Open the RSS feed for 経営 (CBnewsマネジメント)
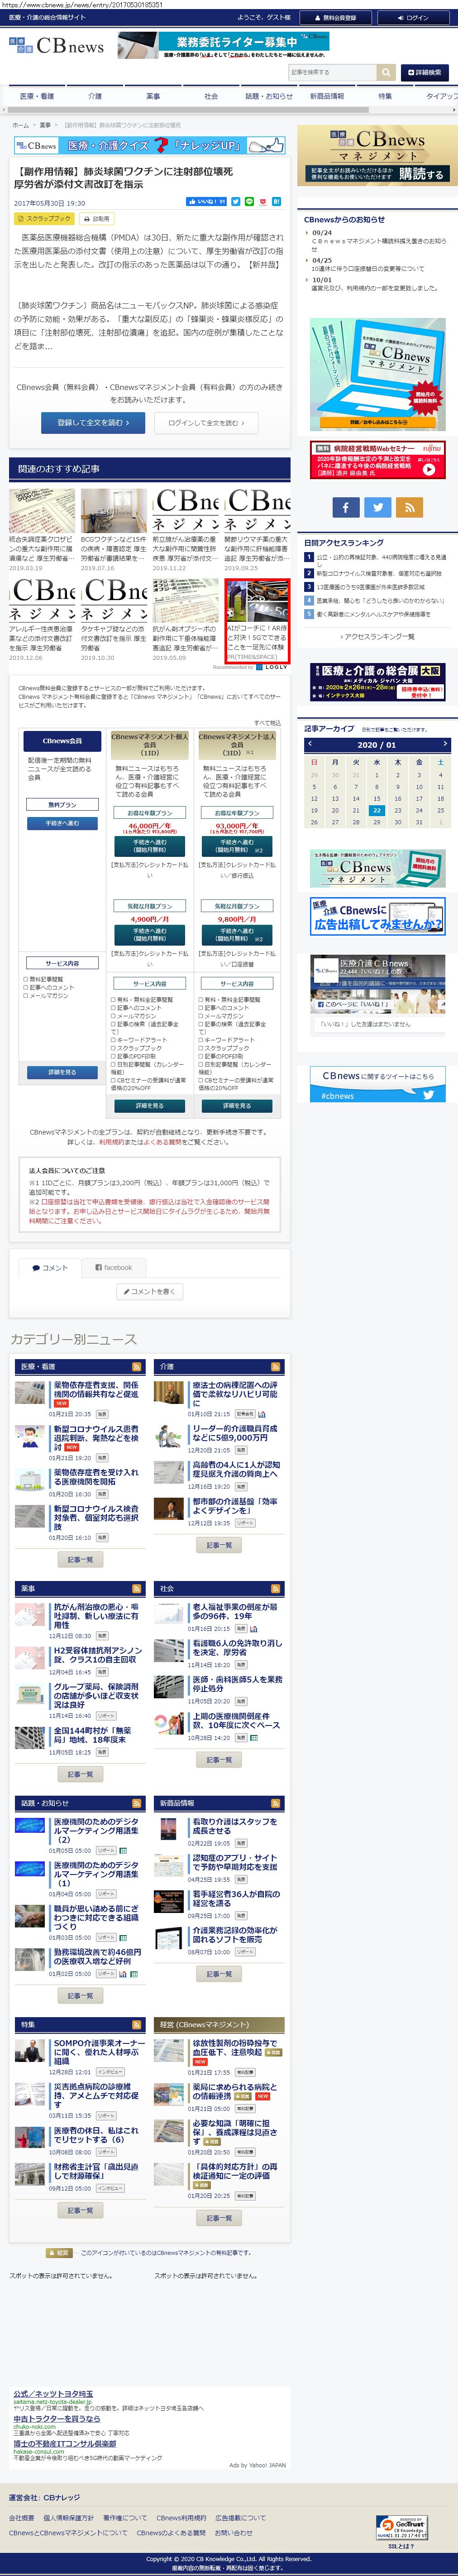The height and width of the screenshot is (2576, 458). click(276, 2024)
